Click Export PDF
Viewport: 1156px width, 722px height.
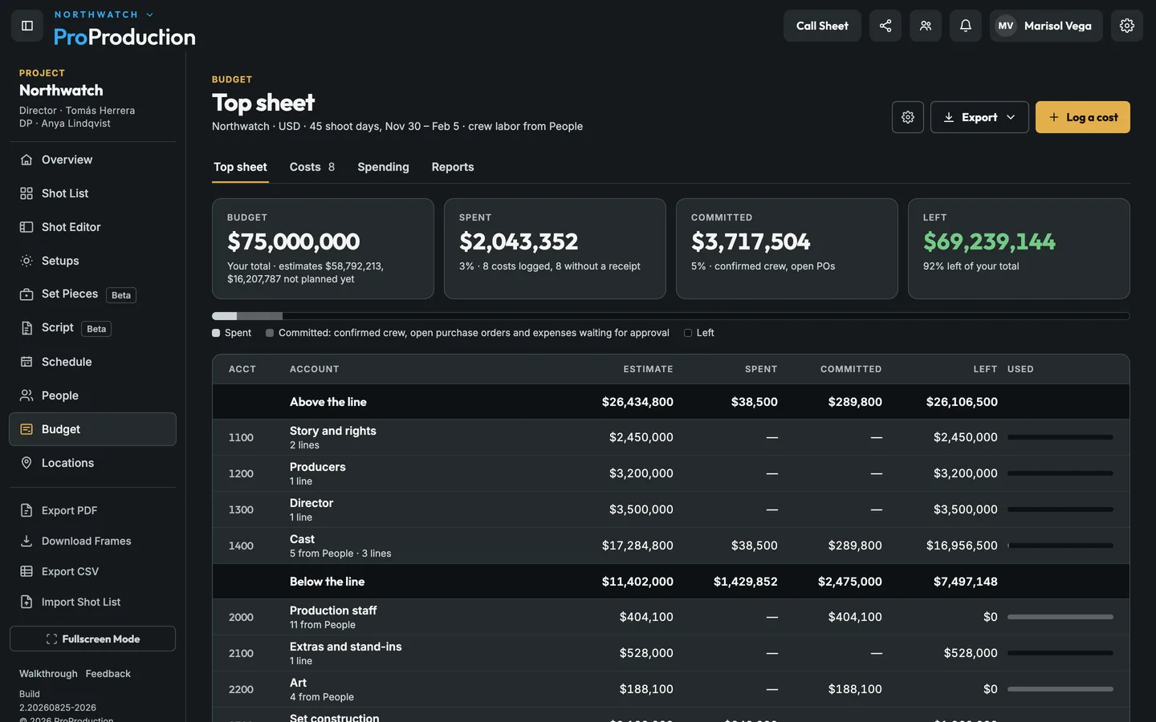click(x=92, y=510)
